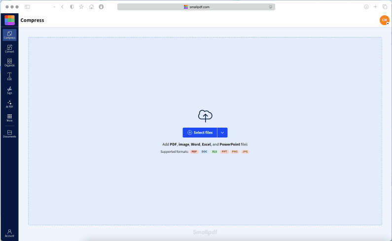This screenshot has height=241, width=392.
Task: Show More tools grid
Action: point(9,118)
